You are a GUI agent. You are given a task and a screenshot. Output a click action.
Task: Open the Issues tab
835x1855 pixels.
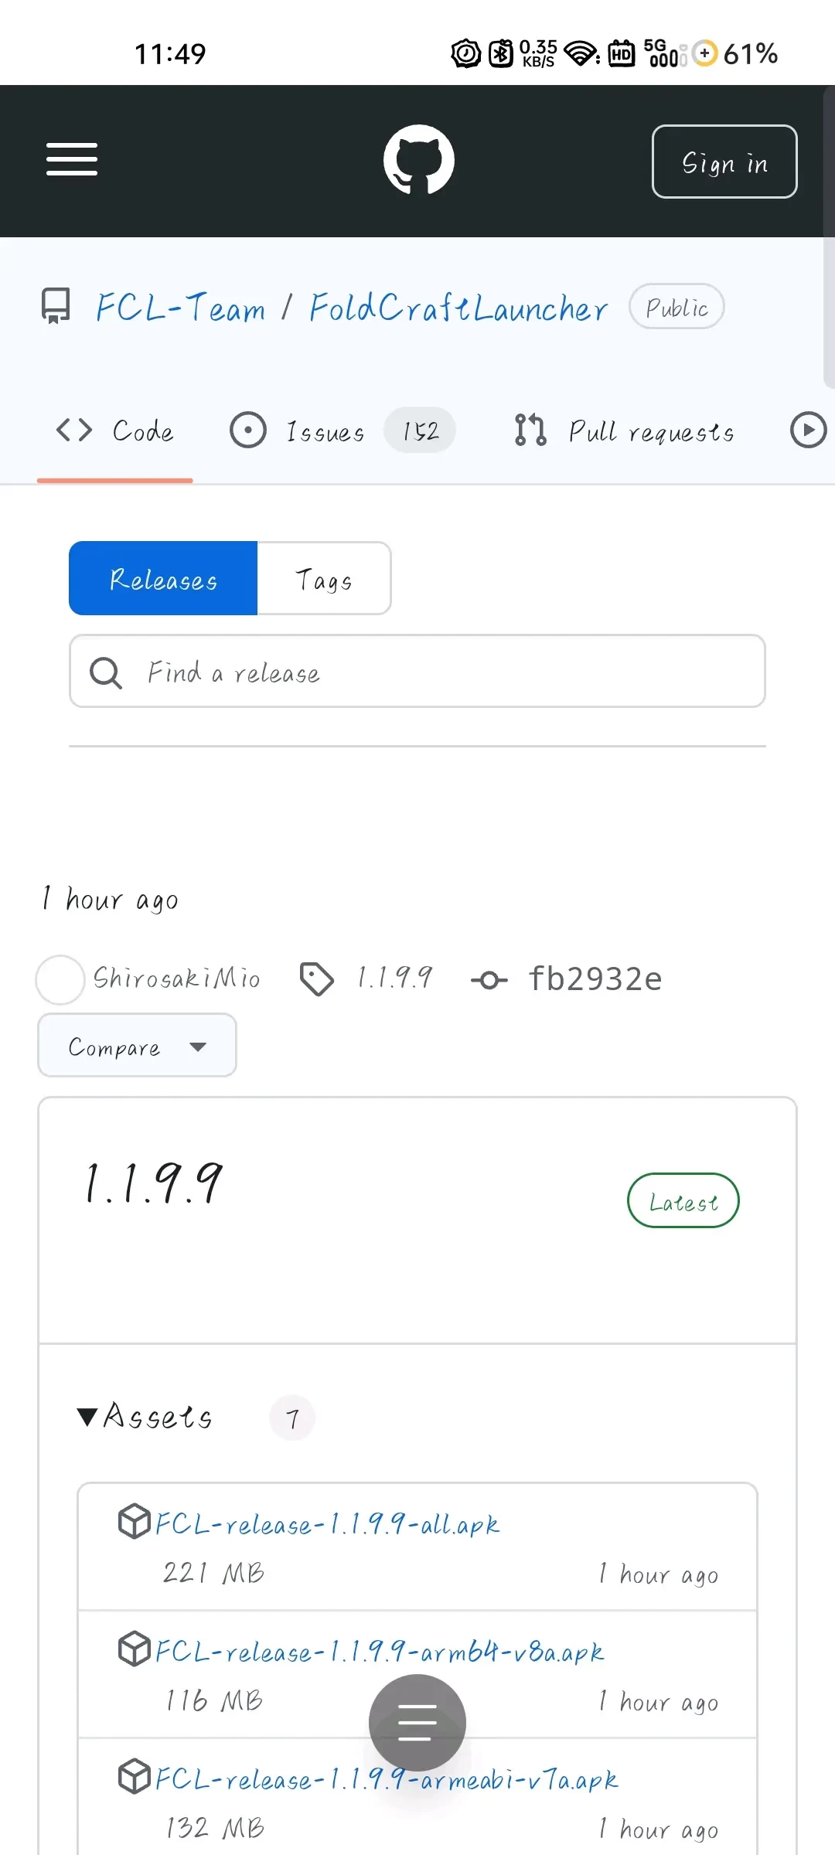325,431
